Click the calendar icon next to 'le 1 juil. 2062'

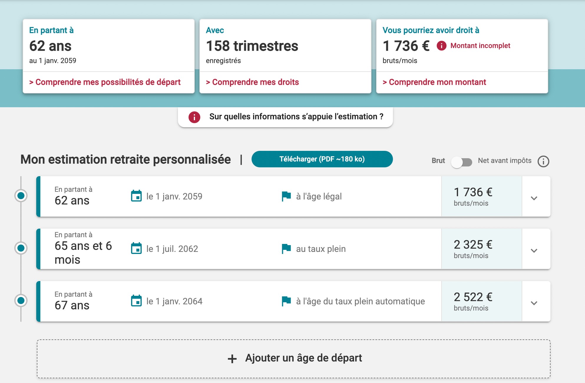pyautogui.click(x=137, y=249)
